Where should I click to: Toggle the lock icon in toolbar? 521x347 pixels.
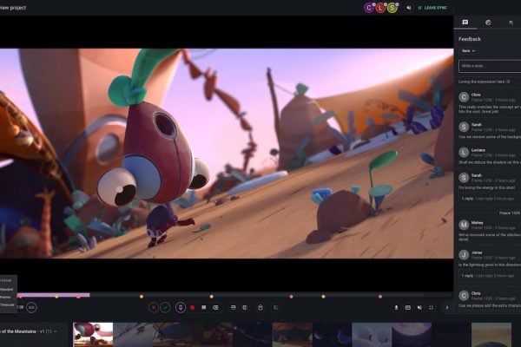260,308
